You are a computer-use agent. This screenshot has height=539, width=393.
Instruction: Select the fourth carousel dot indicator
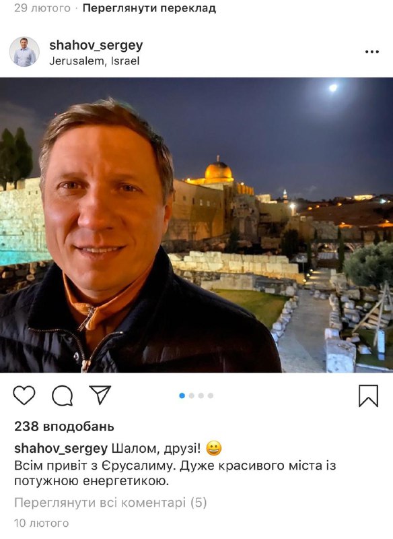point(211,395)
